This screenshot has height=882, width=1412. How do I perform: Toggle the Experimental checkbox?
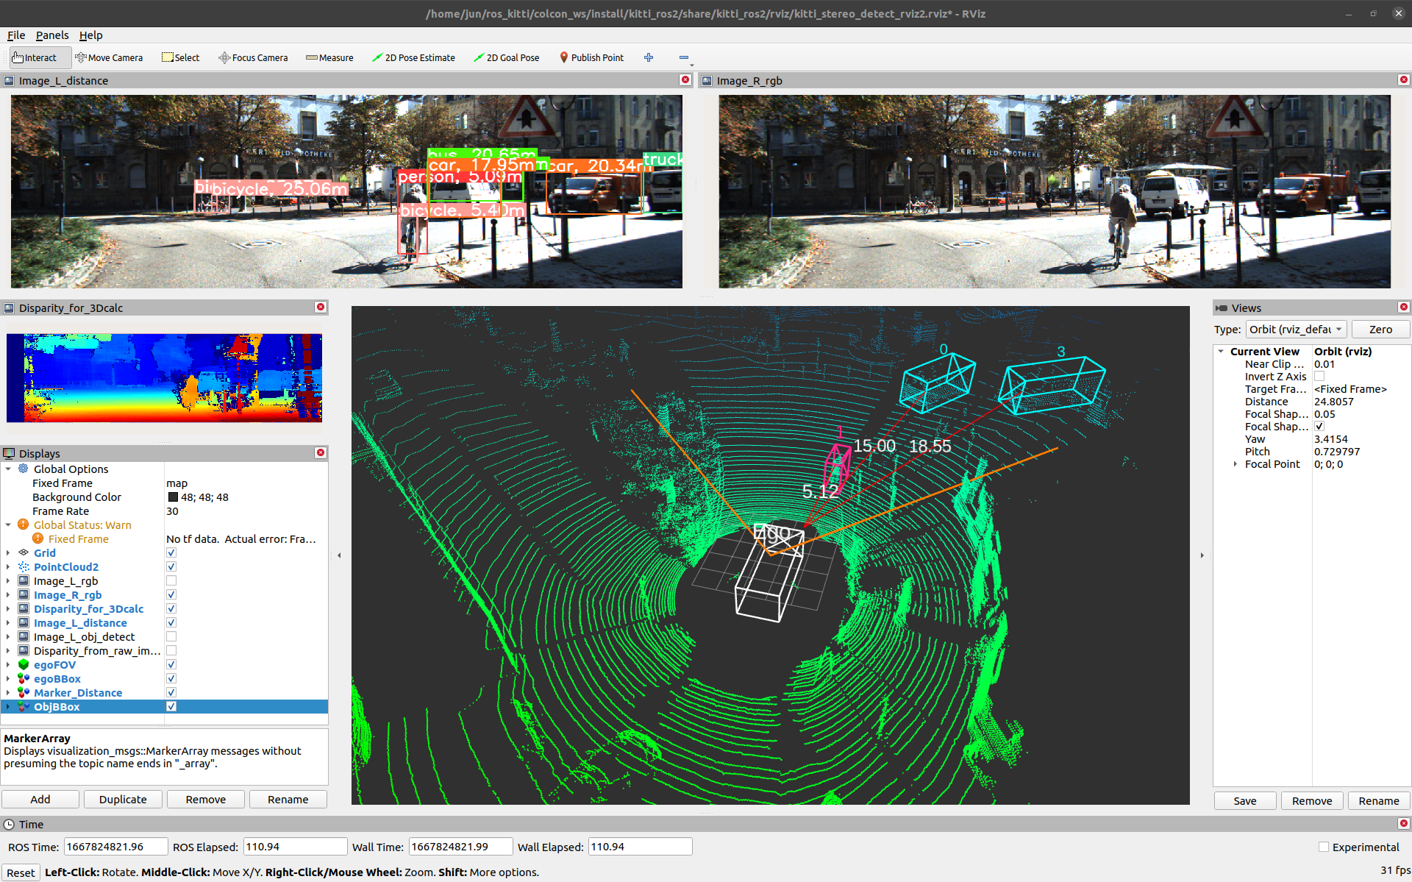point(1324,847)
